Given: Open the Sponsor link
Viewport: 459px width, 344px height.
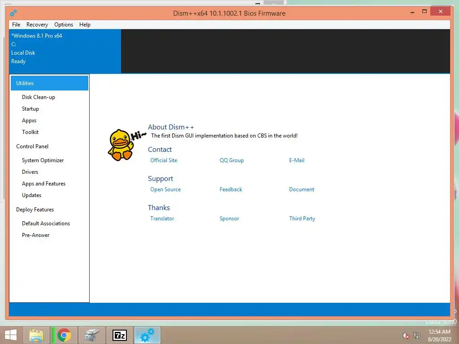Looking at the screenshot, I should coord(229,219).
